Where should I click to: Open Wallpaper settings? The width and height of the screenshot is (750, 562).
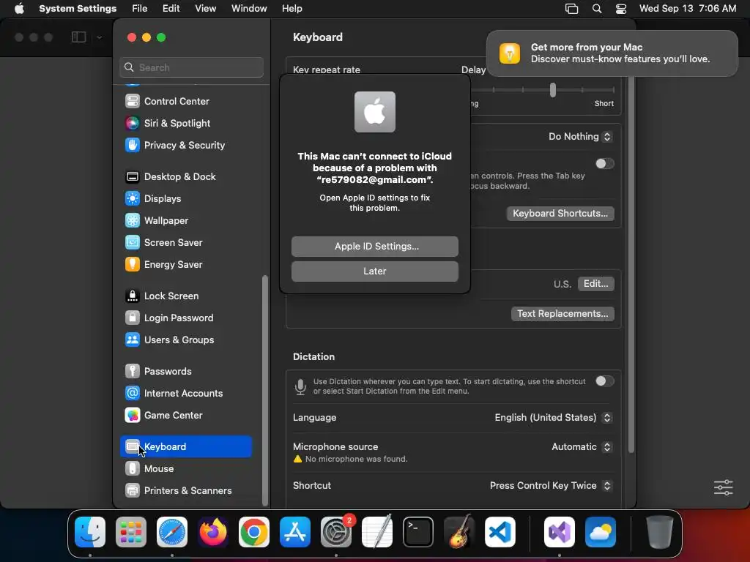(185, 221)
